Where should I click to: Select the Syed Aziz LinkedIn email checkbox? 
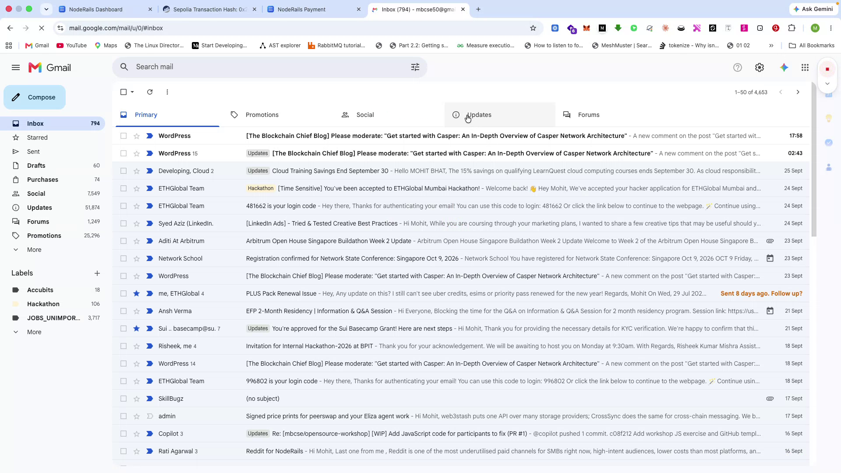click(x=124, y=223)
